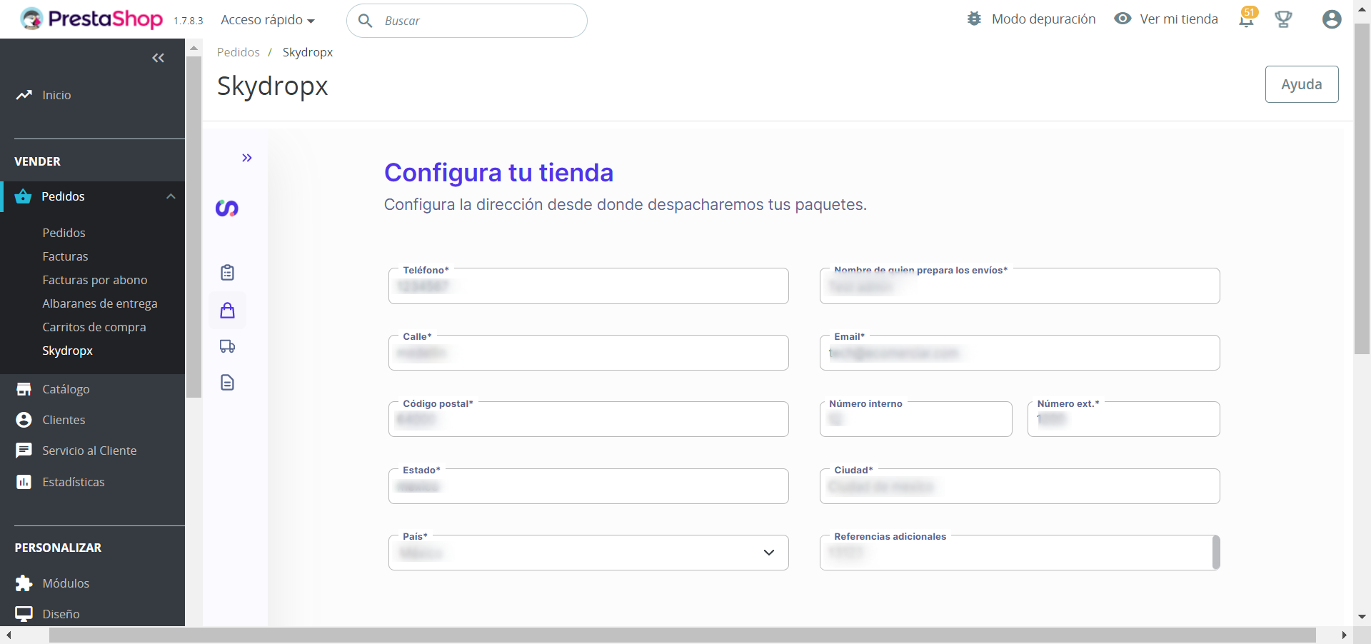This screenshot has width=1371, height=644.
Task: Open the user profile avatar menu
Action: (x=1331, y=19)
